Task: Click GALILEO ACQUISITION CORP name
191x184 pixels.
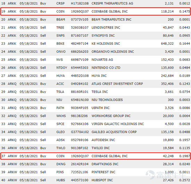Action: pos(114,132)
